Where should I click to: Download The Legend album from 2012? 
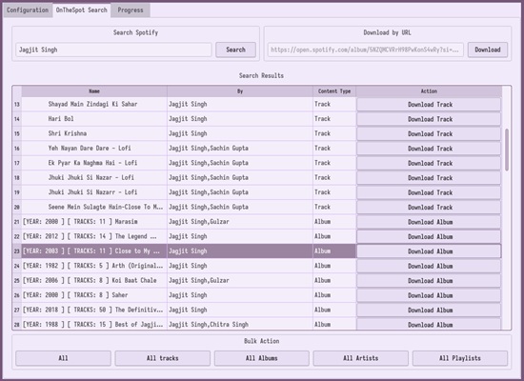point(429,236)
